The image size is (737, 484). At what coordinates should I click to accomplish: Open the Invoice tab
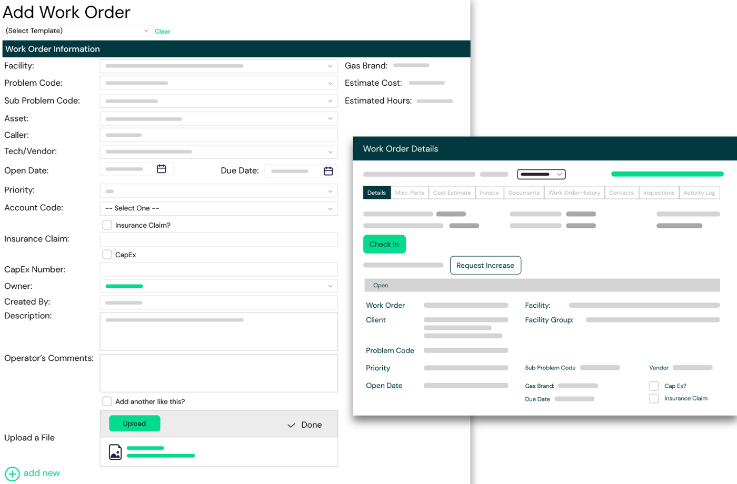pos(490,193)
